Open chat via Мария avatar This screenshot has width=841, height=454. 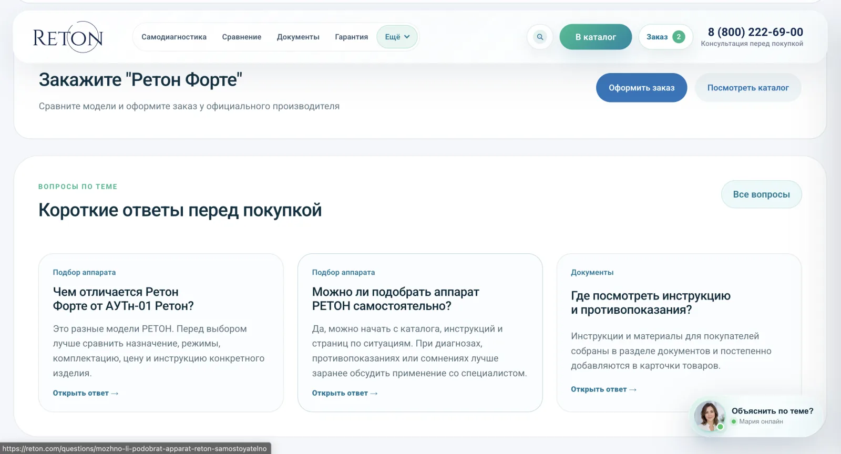tap(710, 416)
